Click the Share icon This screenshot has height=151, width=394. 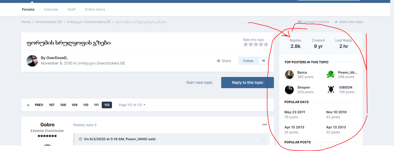click(218, 61)
